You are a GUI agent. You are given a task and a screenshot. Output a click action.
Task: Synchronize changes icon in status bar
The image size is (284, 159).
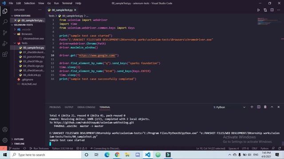25,148
